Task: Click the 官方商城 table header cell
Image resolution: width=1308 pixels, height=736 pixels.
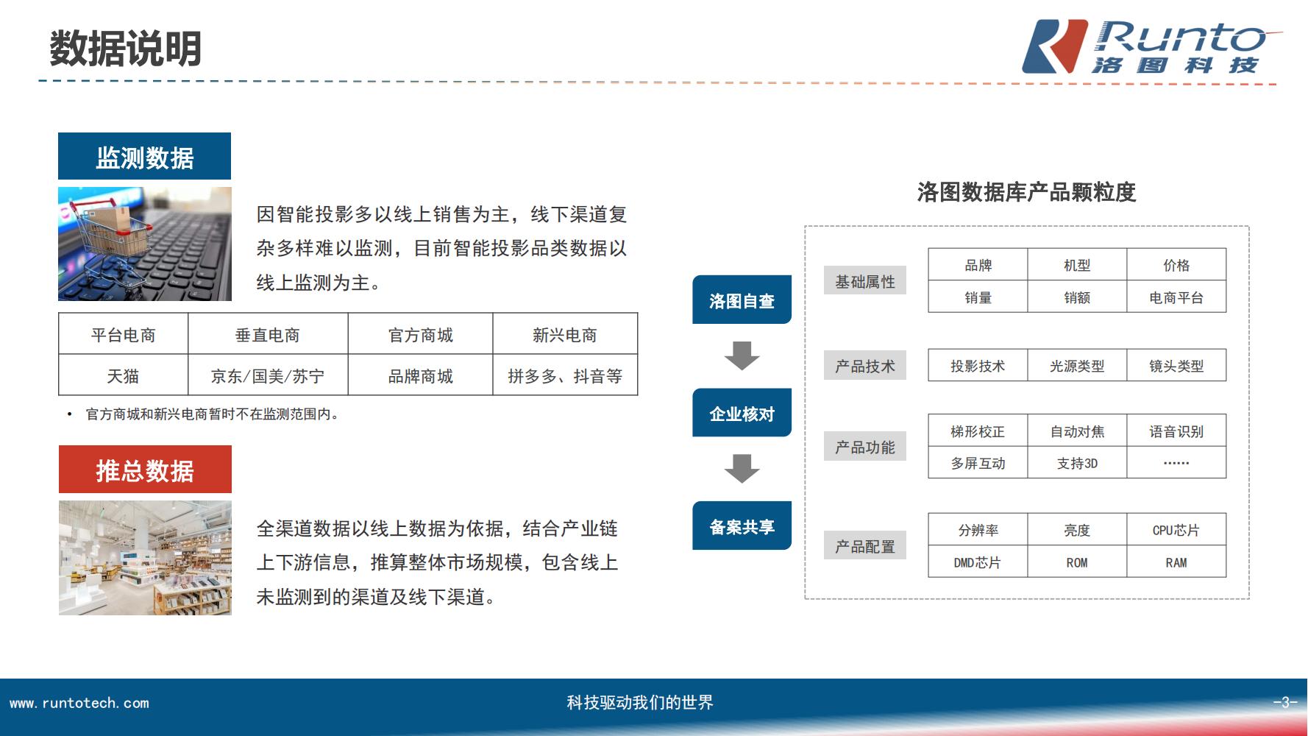Action: (420, 333)
